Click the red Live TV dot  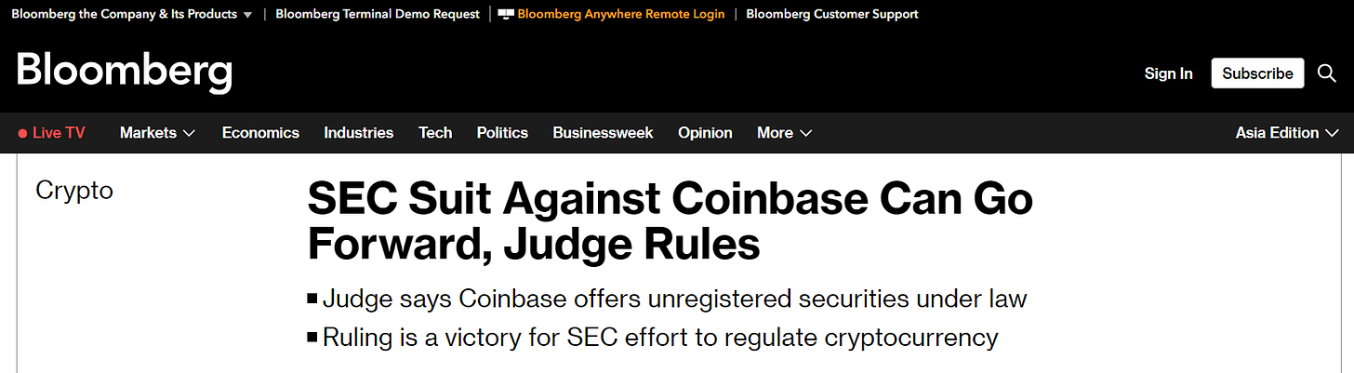tap(22, 133)
